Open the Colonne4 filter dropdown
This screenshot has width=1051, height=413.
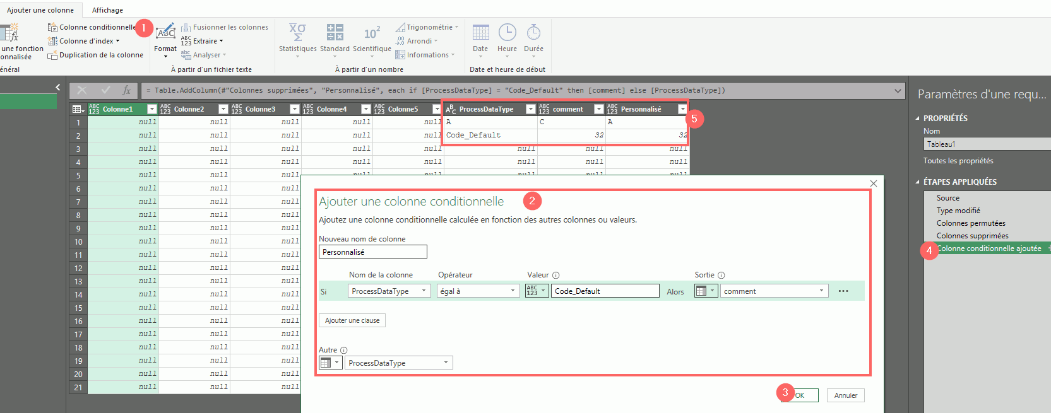(x=365, y=109)
